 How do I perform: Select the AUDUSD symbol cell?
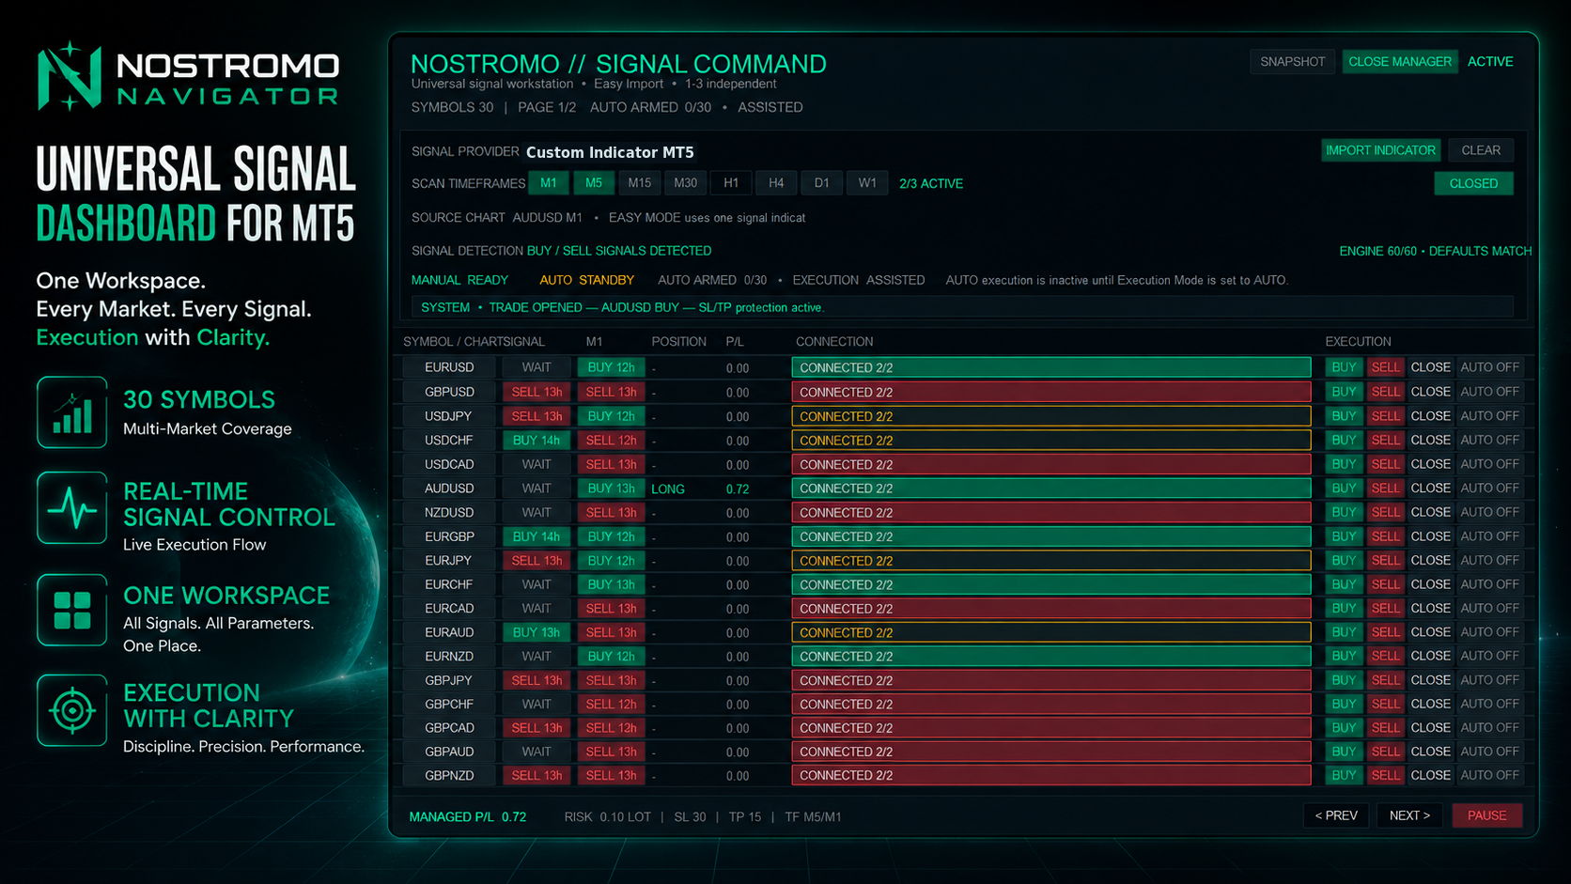[x=449, y=489]
